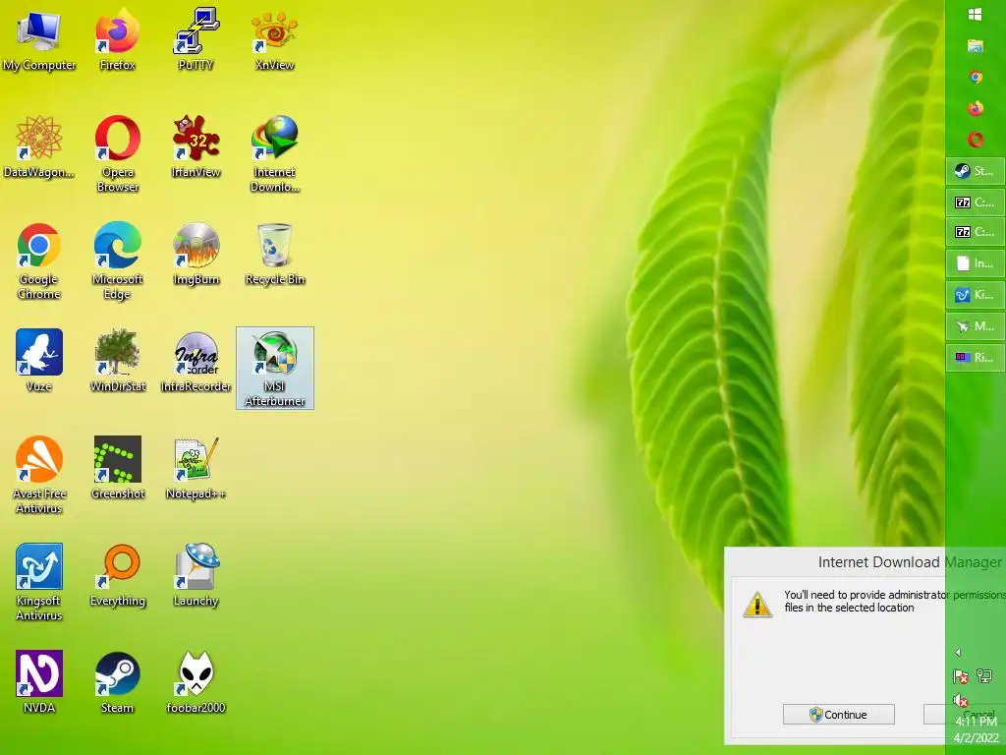
Task: Select the Steam desktop shortcut
Action: (118, 682)
